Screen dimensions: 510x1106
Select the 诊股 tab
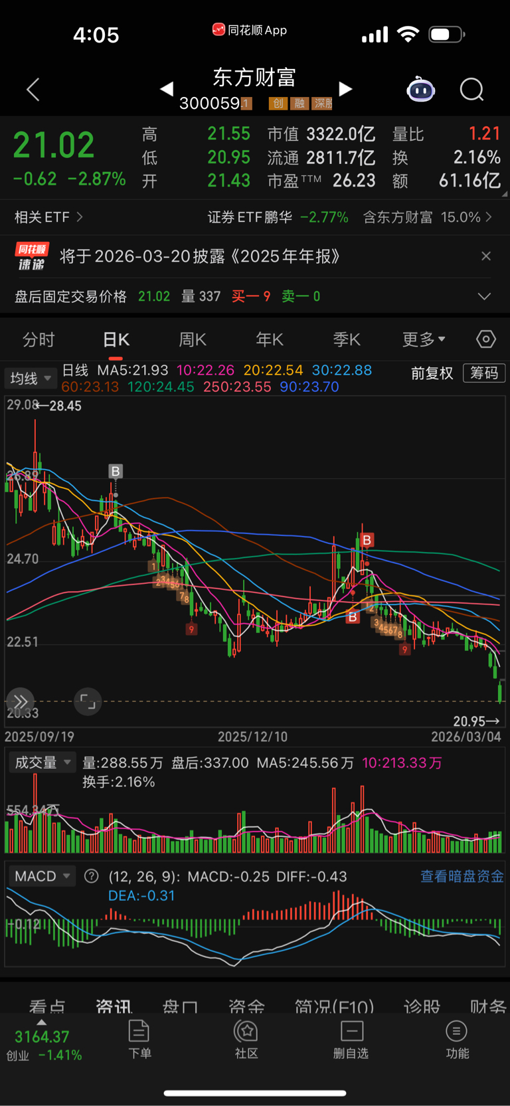point(422,1006)
